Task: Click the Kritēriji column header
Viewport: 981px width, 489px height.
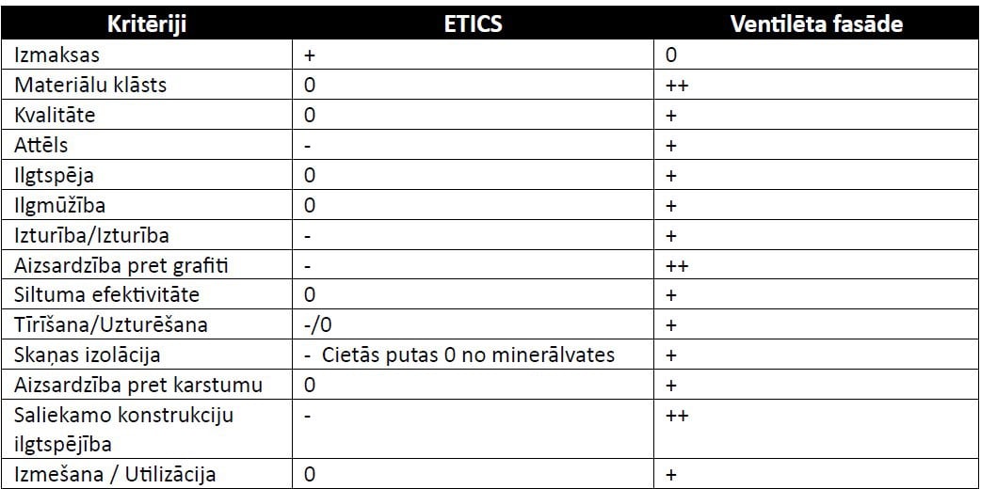Action: 147,24
